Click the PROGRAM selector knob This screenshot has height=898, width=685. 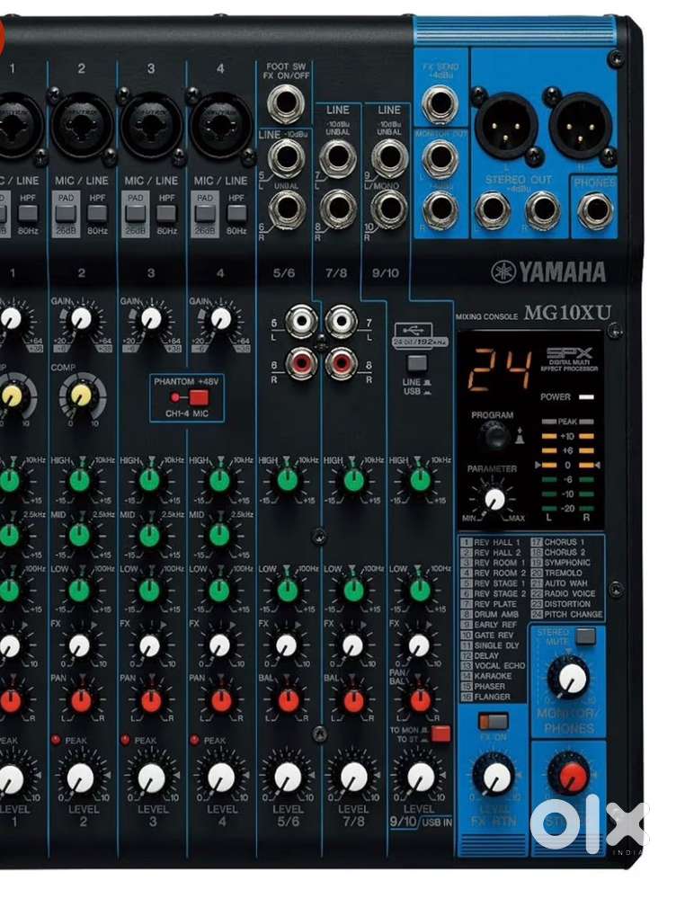pos(493,436)
